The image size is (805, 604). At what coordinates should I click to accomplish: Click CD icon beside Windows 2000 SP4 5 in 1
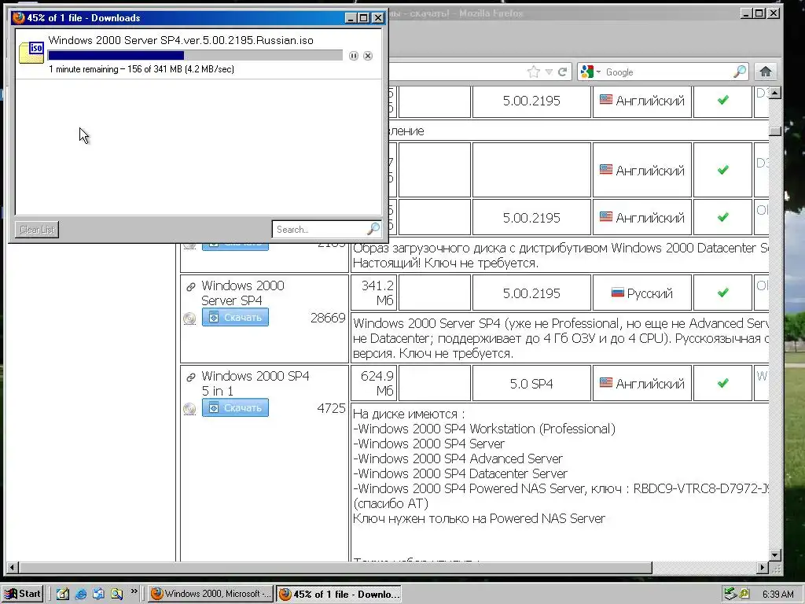(189, 409)
